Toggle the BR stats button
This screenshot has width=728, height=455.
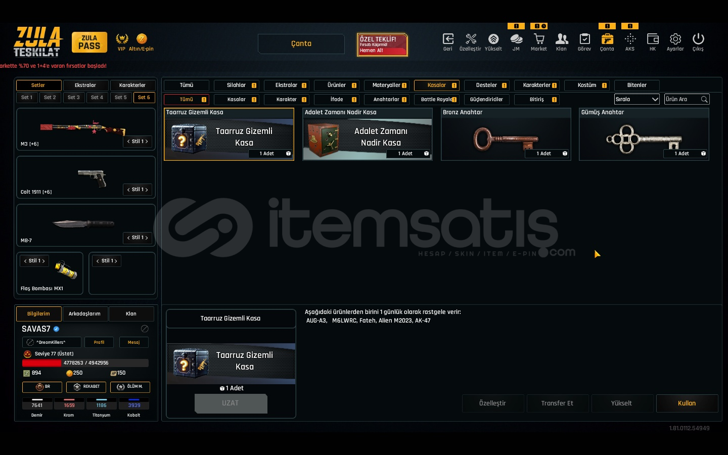click(42, 387)
